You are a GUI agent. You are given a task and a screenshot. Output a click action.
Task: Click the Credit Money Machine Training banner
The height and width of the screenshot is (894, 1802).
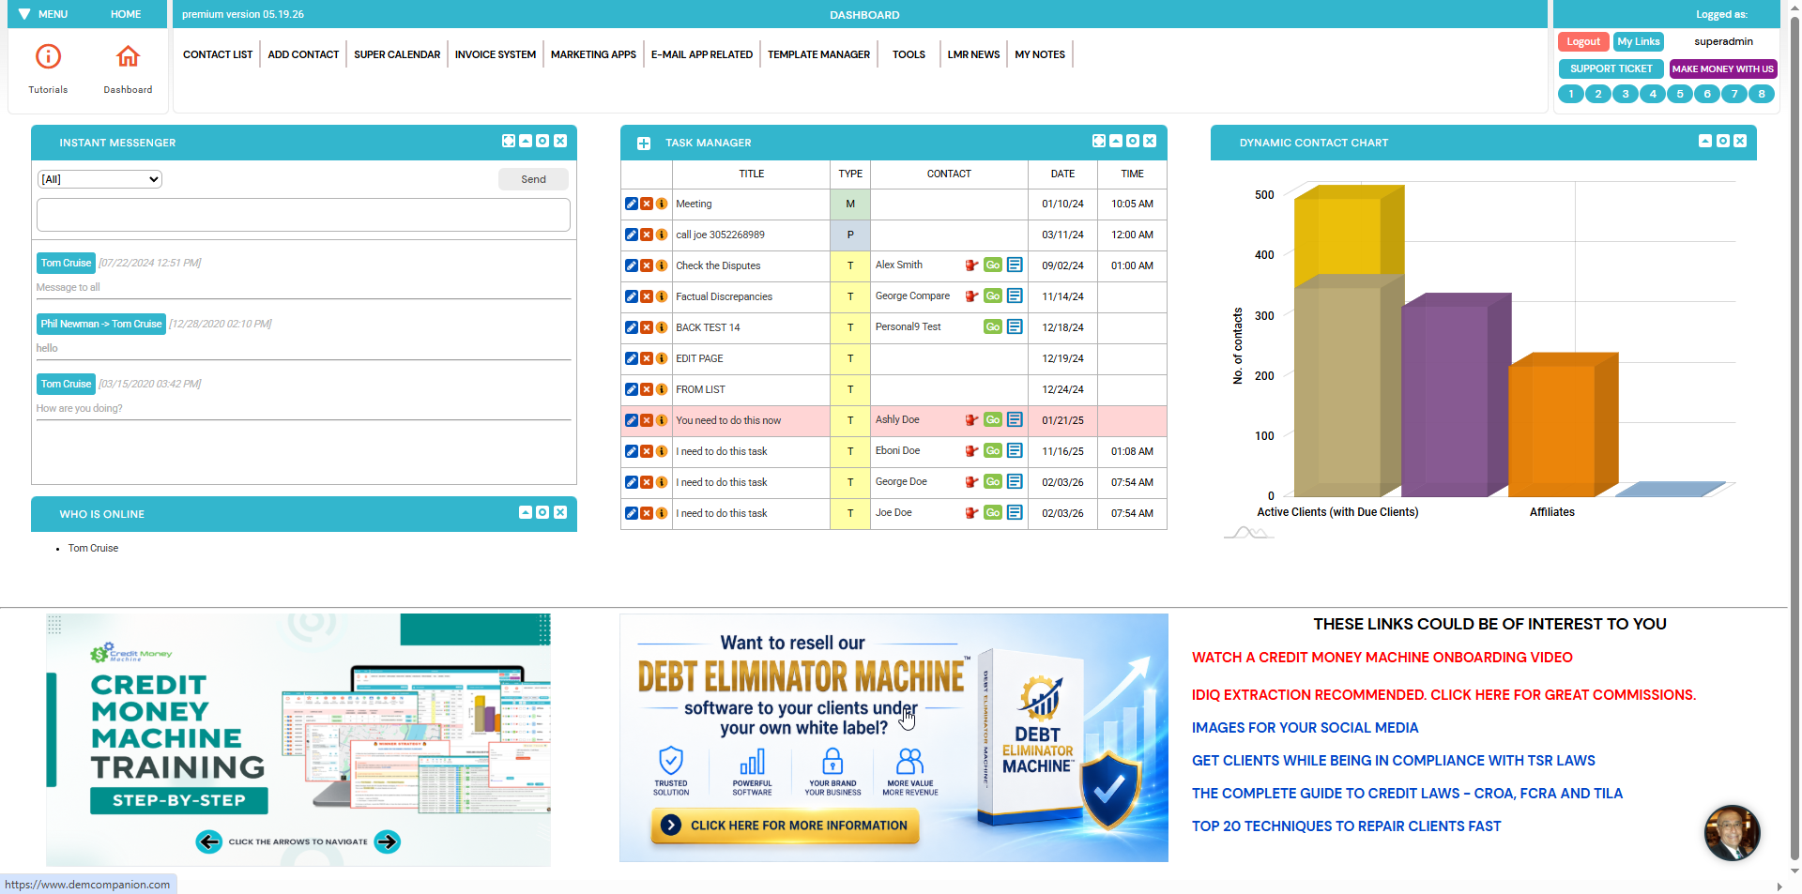pos(298,740)
